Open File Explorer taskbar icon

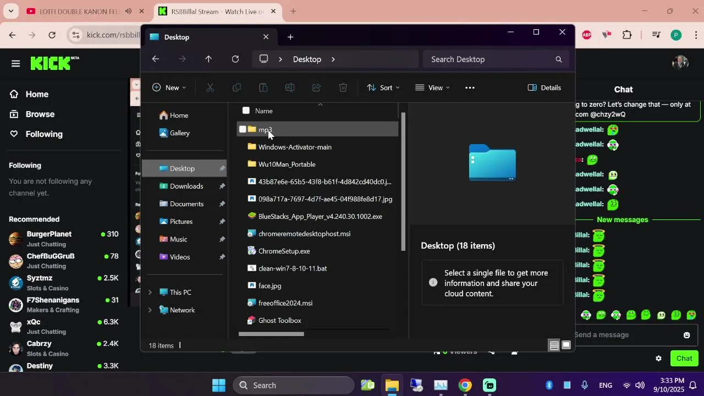click(x=392, y=385)
